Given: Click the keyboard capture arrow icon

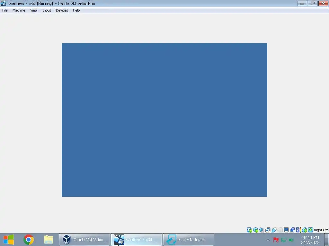Looking at the screenshot, I should (x=311, y=230).
